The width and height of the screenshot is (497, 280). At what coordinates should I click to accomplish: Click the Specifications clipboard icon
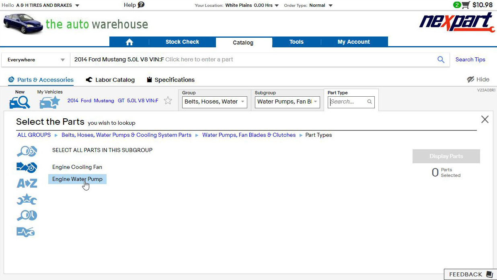pyautogui.click(x=150, y=80)
